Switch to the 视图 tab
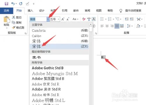The height and width of the screenshot is (105, 146). (99, 11)
